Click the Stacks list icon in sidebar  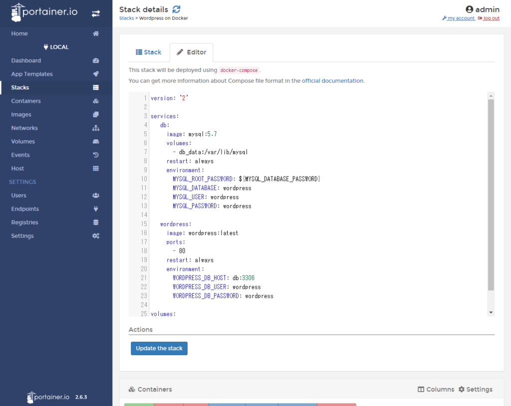(96, 87)
